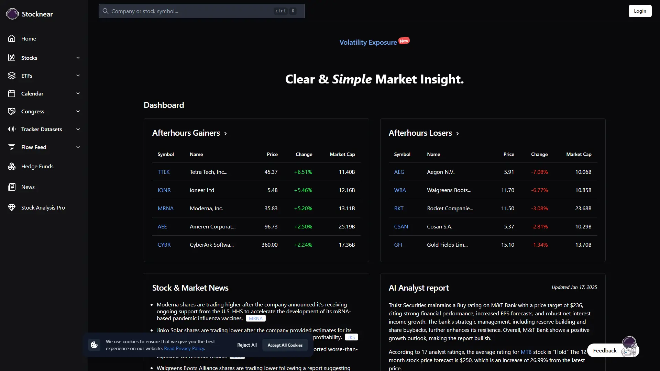
Task: Click the ETFs layers icon
Action: 11,76
